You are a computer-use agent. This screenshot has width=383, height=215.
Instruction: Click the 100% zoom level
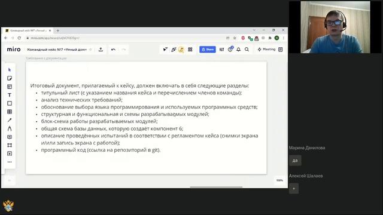click(x=279, y=180)
